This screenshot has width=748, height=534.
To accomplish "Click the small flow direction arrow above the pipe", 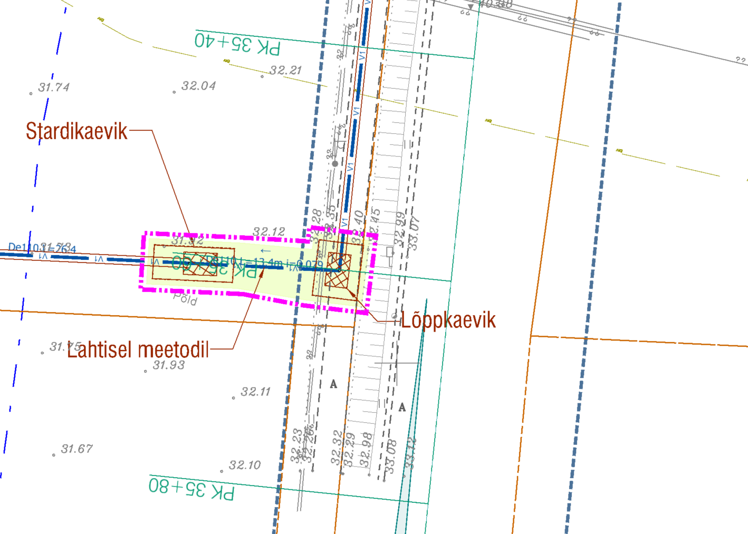I will 265,251.
